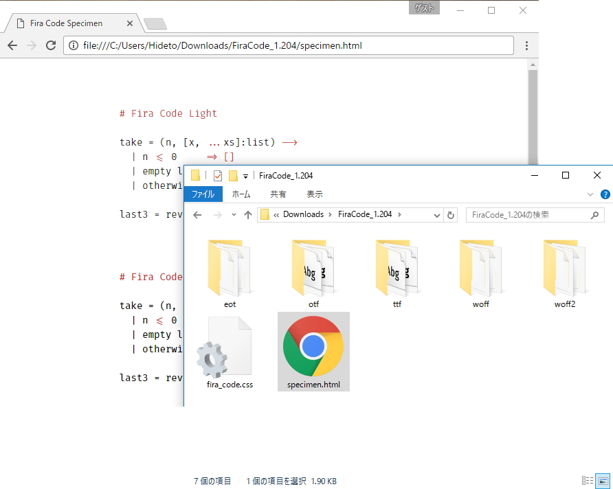Reload the specimen.html page in Chrome
The width and height of the screenshot is (613, 489).
point(50,45)
